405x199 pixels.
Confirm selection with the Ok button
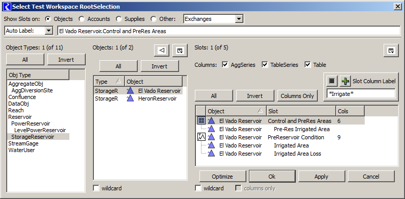[x=272, y=177]
